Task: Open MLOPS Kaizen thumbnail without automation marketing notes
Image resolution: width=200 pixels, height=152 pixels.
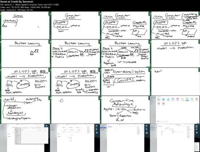Action: 25,82
